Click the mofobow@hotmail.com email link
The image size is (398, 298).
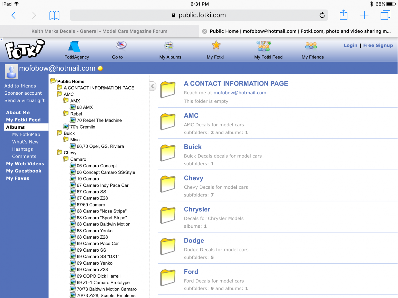pyautogui.click(x=240, y=93)
